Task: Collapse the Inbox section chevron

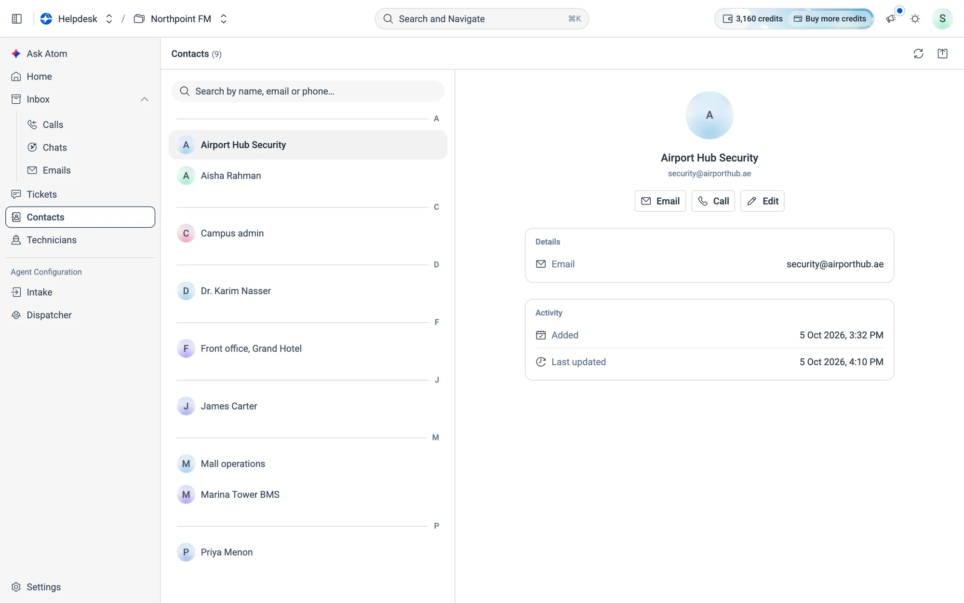Action: click(x=145, y=99)
